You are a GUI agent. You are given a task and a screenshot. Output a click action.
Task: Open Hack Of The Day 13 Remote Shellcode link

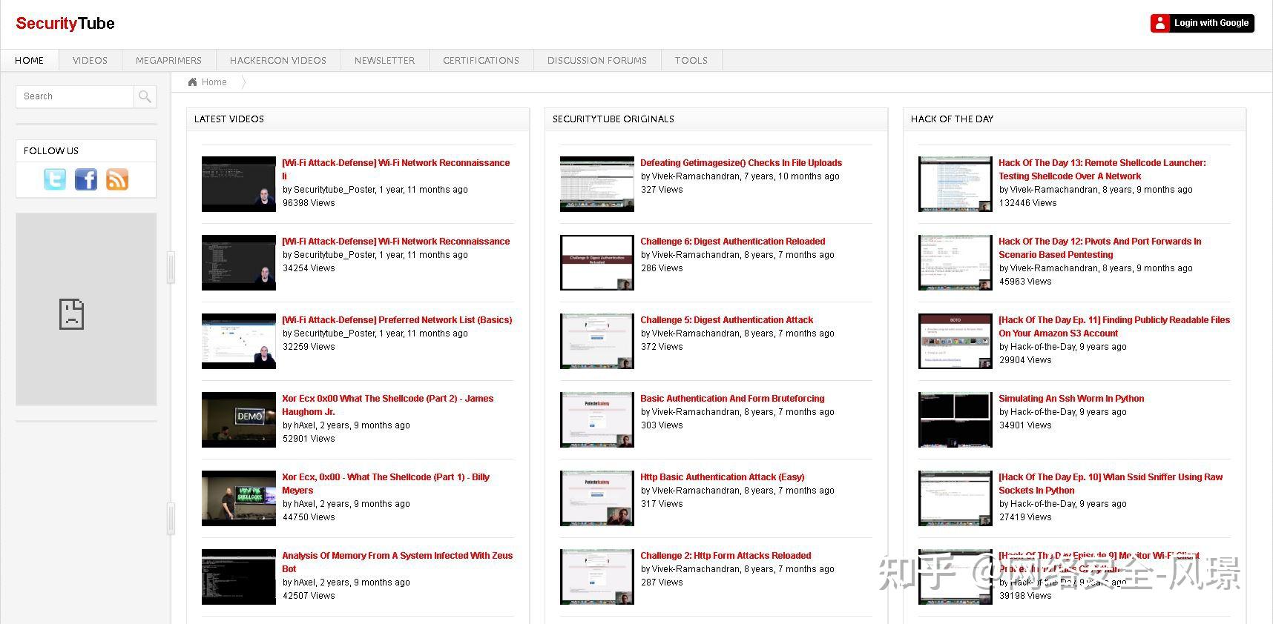(1102, 170)
